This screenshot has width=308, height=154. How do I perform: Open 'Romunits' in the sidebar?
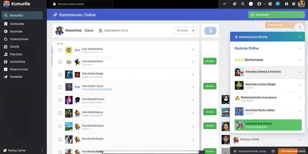point(17,24)
